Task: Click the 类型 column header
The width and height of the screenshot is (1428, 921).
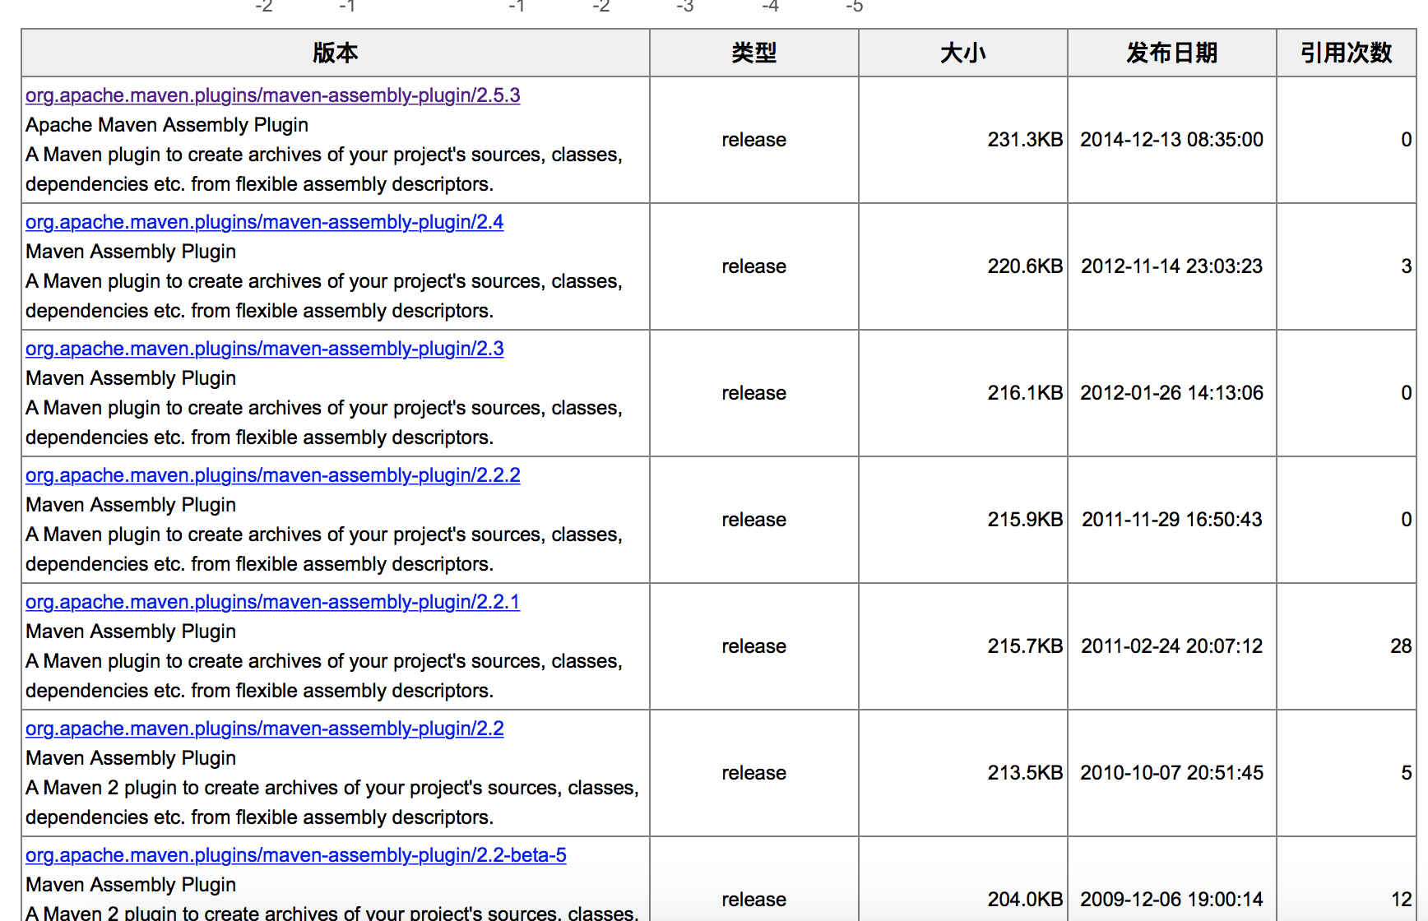Action: pos(754,53)
